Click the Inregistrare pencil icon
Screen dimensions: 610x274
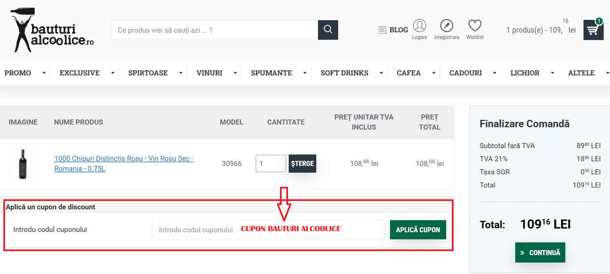(446, 26)
